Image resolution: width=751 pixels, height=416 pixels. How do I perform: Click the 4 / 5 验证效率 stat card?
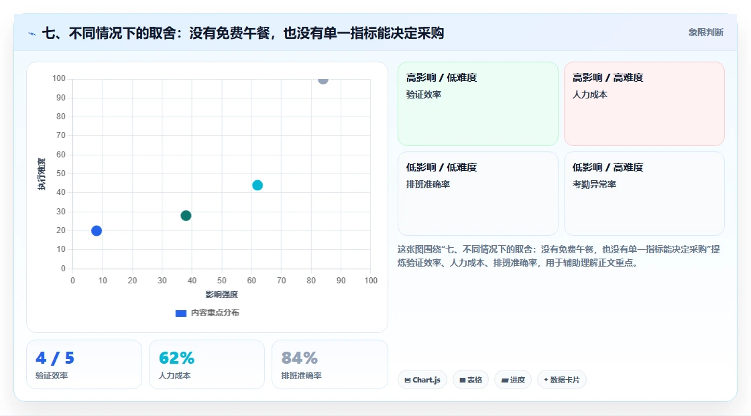84,364
